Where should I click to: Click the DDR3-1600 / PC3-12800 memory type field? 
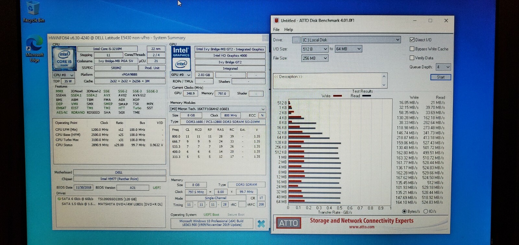223,122
